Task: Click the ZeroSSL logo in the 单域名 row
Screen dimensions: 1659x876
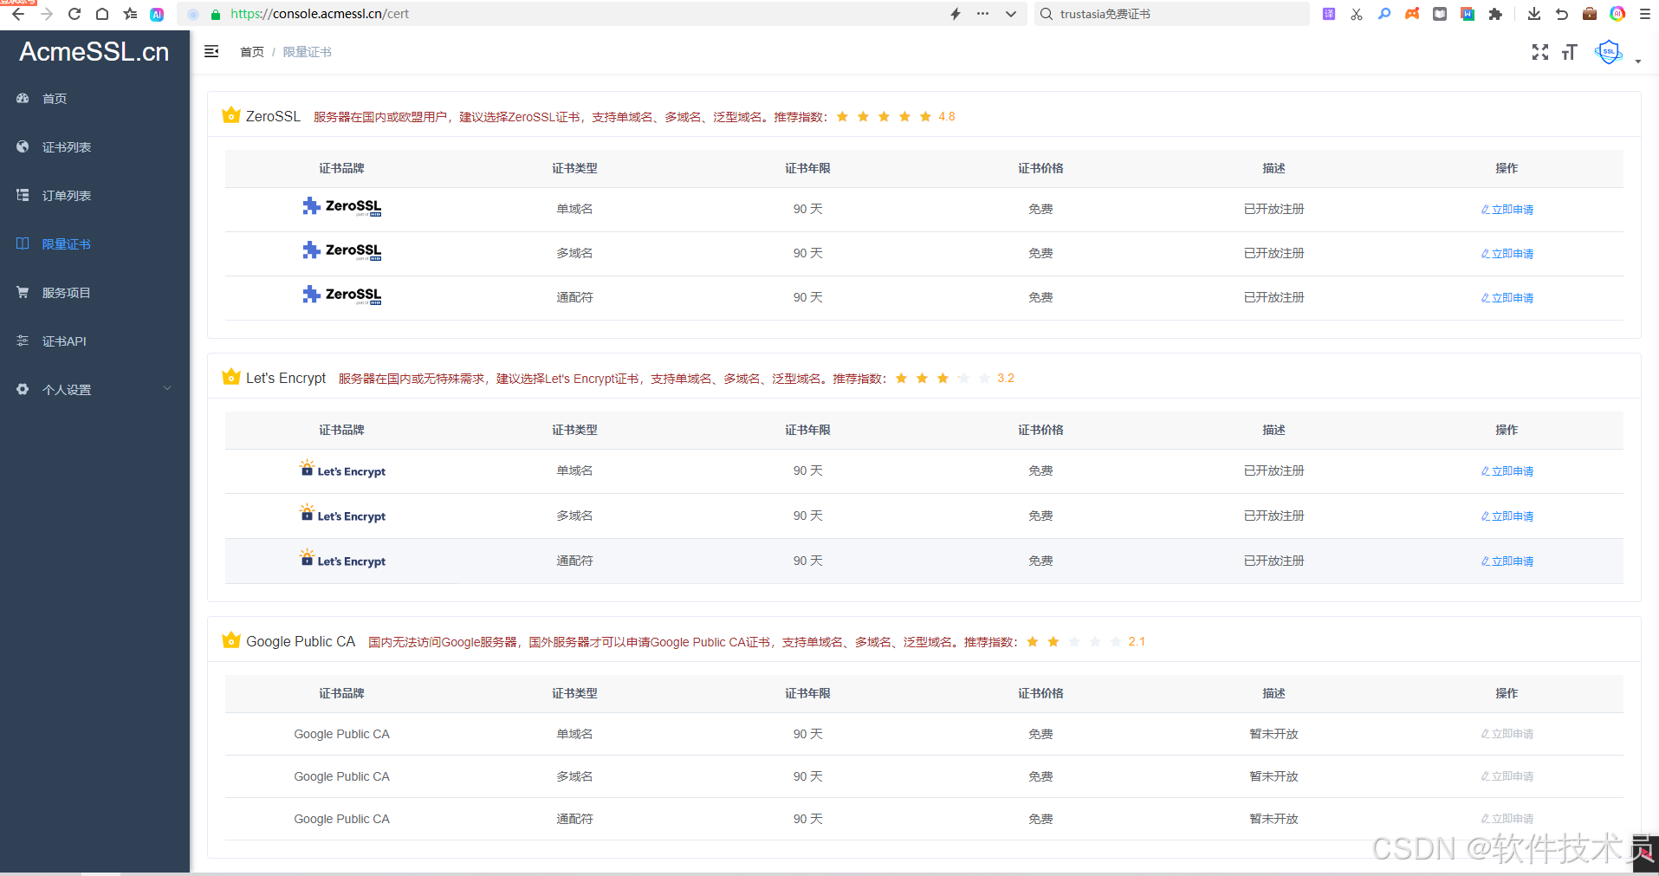Action: pyautogui.click(x=342, y=206)
